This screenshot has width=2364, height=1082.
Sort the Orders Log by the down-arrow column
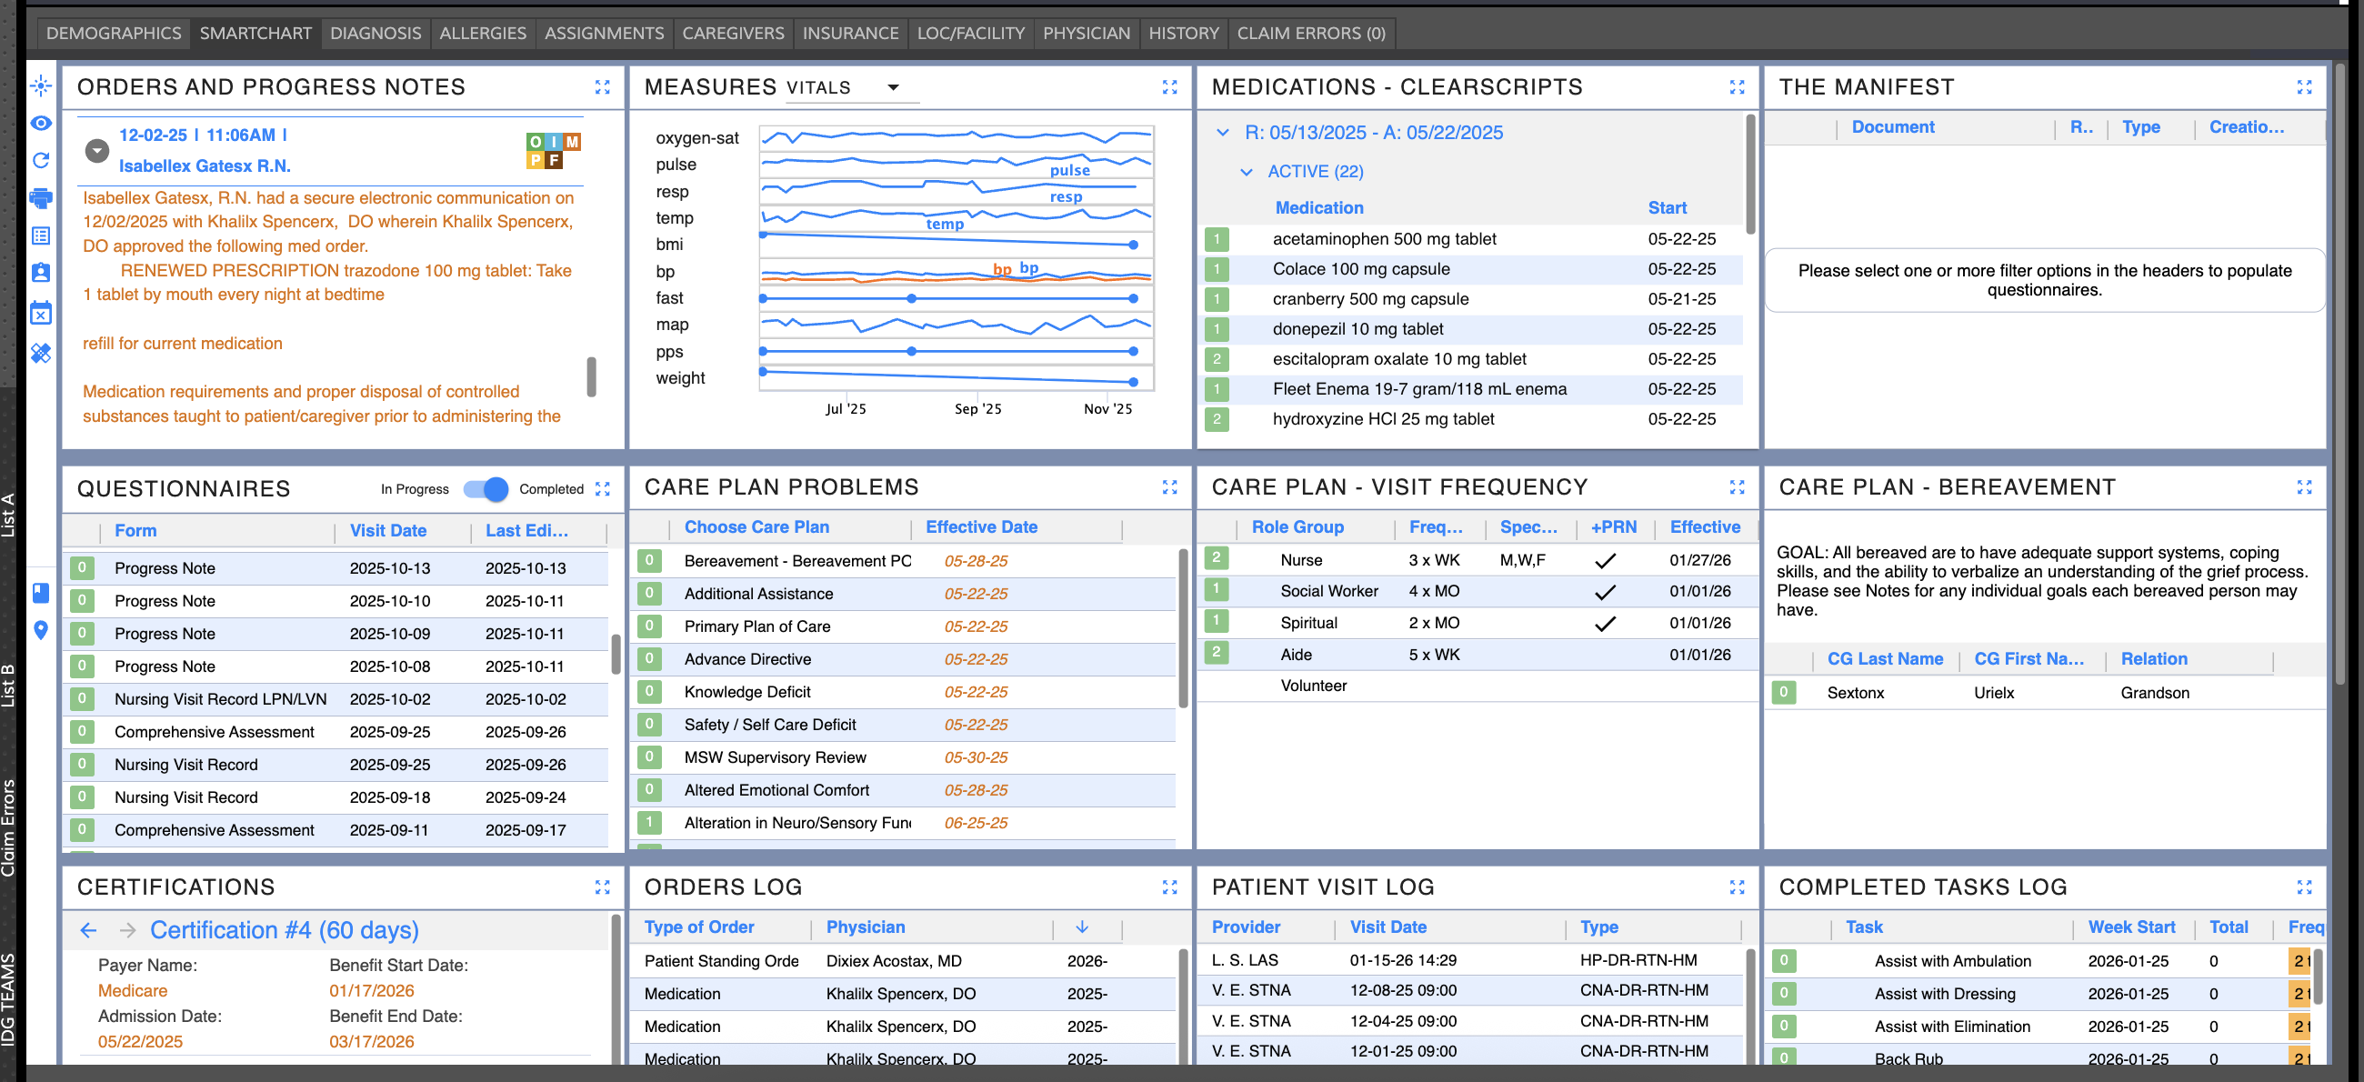1082,927
